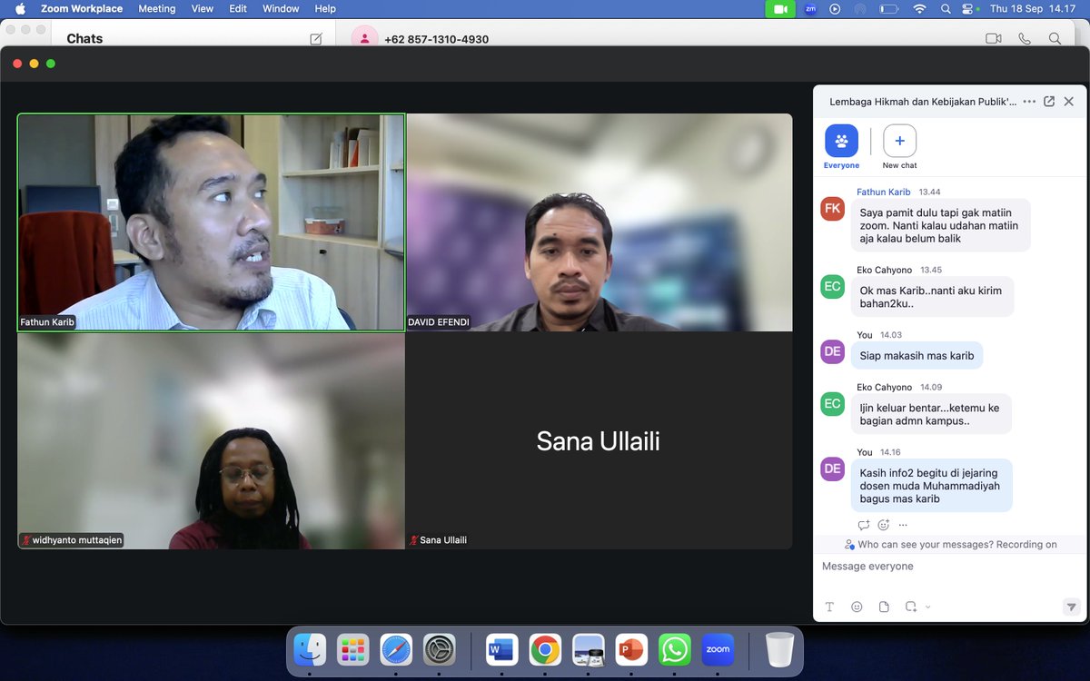
Task: Open WhatsApp from the Dock
Action: pyautogui.click(x=675, y=649)
